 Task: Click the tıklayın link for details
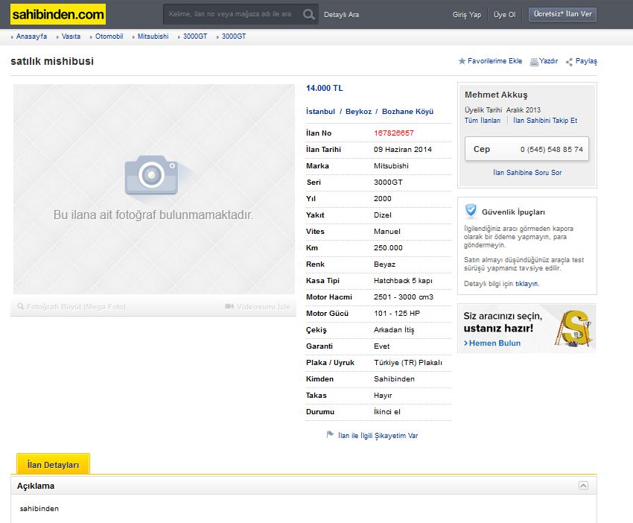coord(527,284)
